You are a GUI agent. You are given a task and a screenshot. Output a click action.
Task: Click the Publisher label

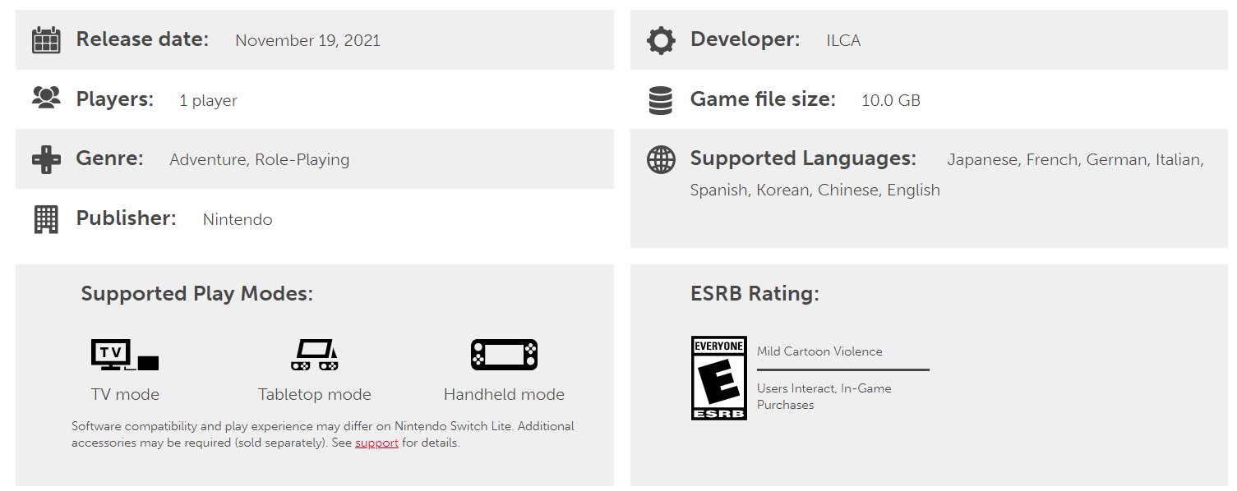click(x=126, y=218)
